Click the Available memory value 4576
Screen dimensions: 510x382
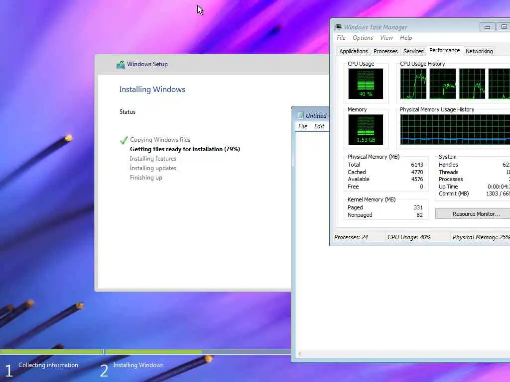coord(417,179)
